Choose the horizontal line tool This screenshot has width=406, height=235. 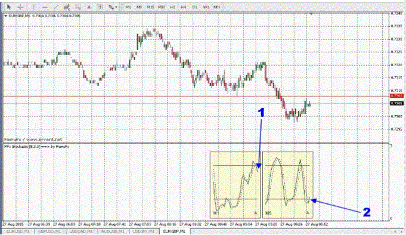point(45,7)
